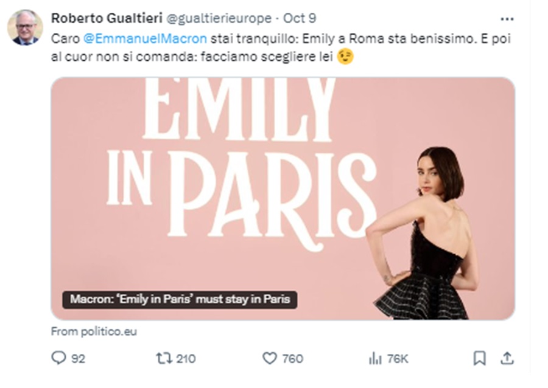Repost the tweet using the retweet arrows icon
548x388 pixels.
(x=164, y=359)
